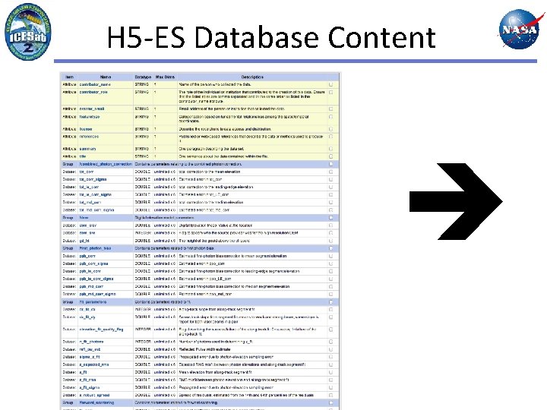Viewport: 547px width, 410px height.
Task: Click the NASA logo
Action: 521,29
